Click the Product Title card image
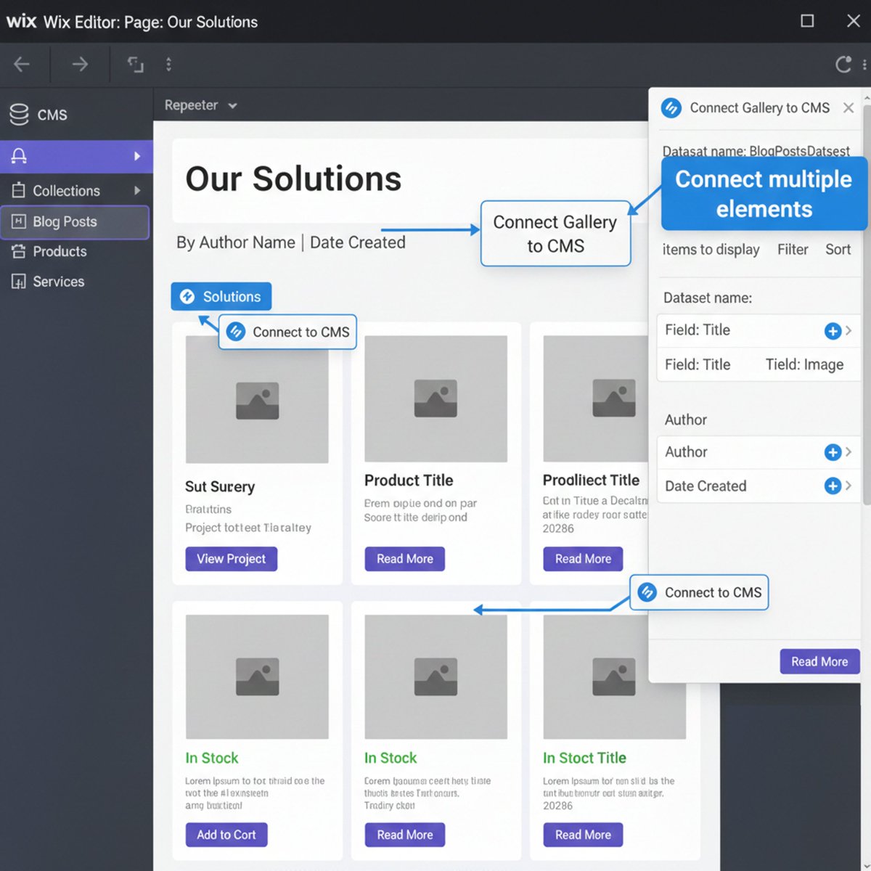871x871 pixels. click(x=435, y=398)
